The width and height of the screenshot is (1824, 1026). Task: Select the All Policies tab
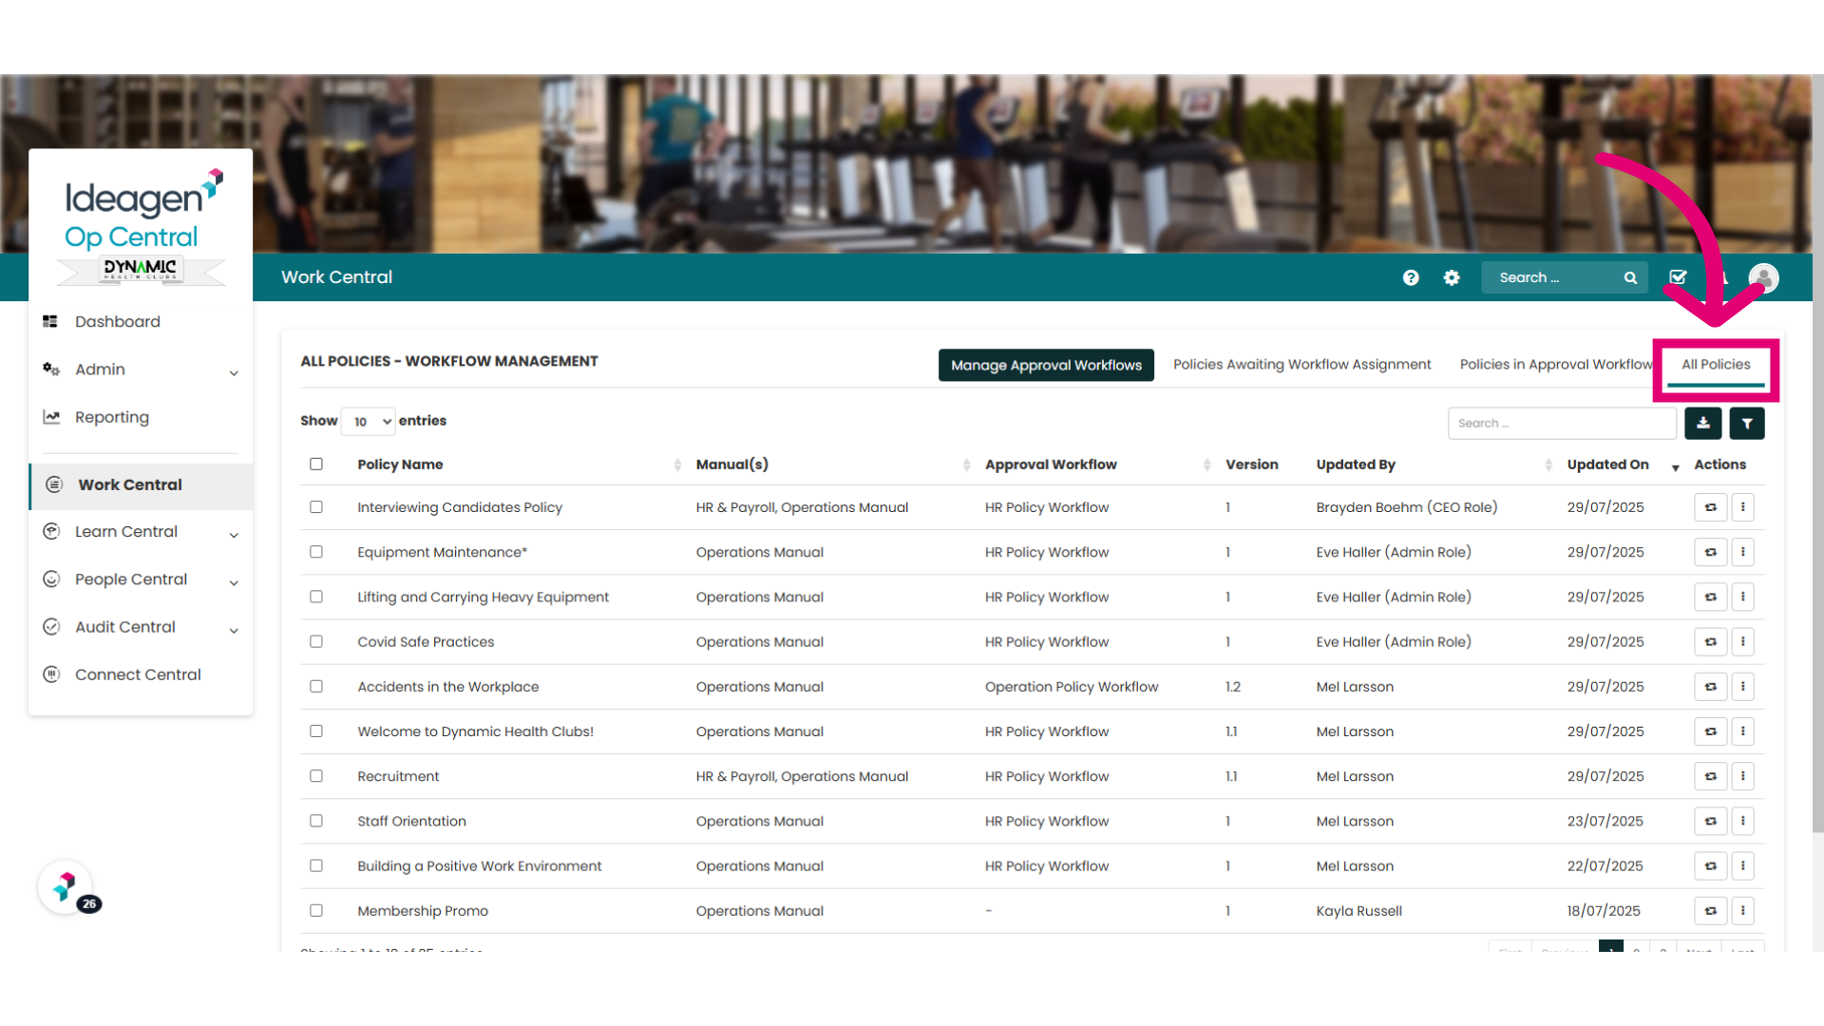click(x=1716, y=365)
